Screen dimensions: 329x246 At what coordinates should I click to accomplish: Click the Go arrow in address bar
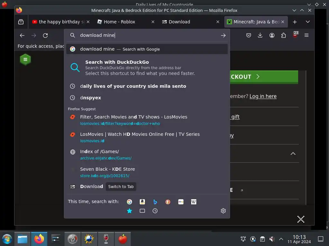223,35
